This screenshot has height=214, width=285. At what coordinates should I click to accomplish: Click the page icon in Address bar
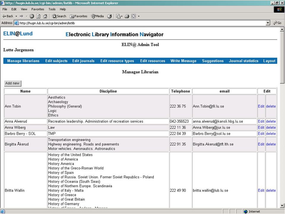[17, 23]
